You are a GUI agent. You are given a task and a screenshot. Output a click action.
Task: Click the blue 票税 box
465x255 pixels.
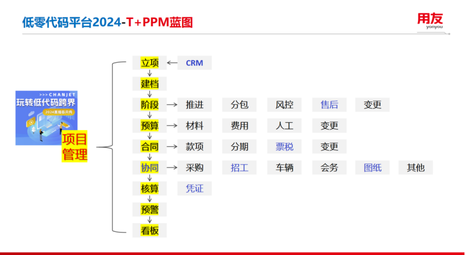point(284,146)
